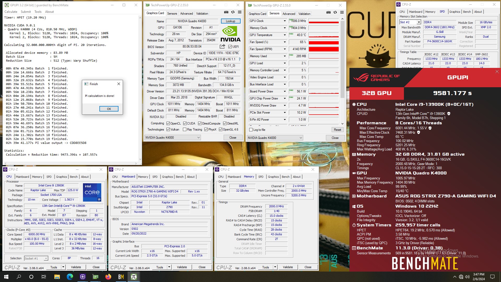Viewport: 501px width, 282px height.
Task: Close the ROG BenchMate result overlay
Action: pyautogui.click(x=497, y=72)
